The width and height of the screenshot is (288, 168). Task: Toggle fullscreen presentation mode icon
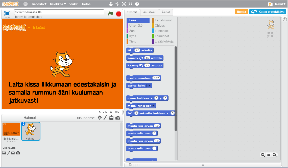pos(7,13)
